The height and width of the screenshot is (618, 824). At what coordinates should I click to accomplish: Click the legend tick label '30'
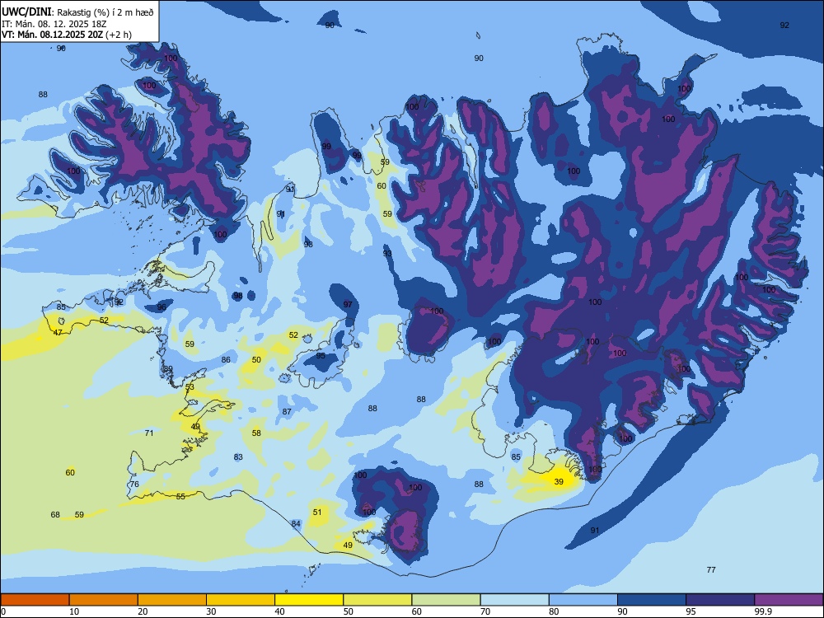click(211, 611)
